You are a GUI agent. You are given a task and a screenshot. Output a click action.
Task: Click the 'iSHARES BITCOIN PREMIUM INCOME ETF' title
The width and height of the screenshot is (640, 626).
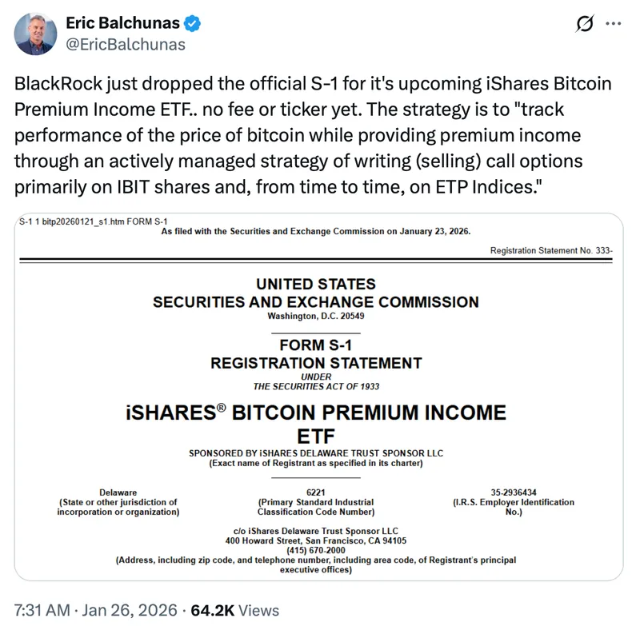(316, 424)
